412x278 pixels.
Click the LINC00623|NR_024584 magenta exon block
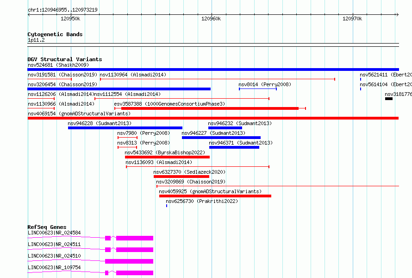coord(135,238)
